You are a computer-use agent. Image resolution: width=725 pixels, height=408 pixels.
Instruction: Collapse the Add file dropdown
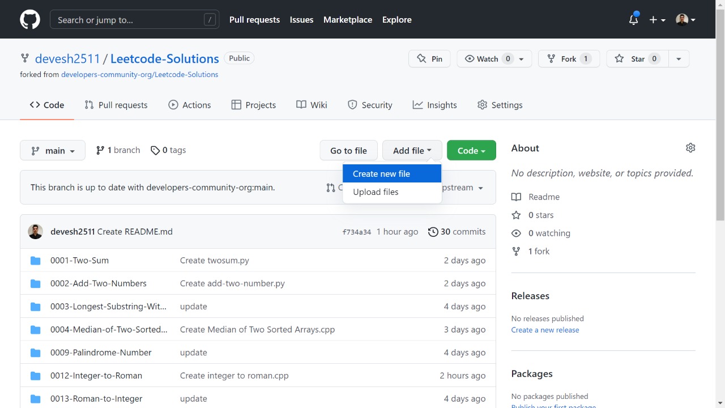412,150
